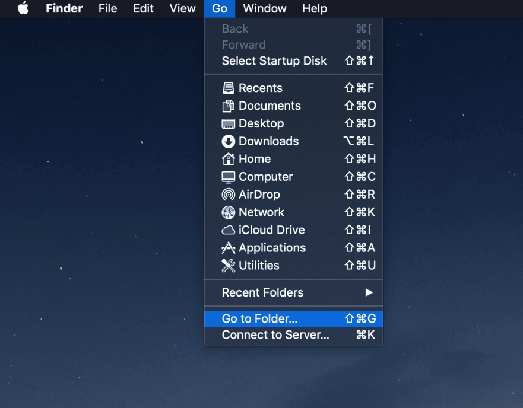Select the iCloud Drive label text

pos(271,230)
